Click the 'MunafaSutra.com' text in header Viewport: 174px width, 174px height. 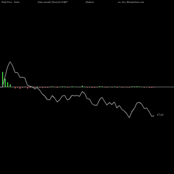click(x=135, y=2)
